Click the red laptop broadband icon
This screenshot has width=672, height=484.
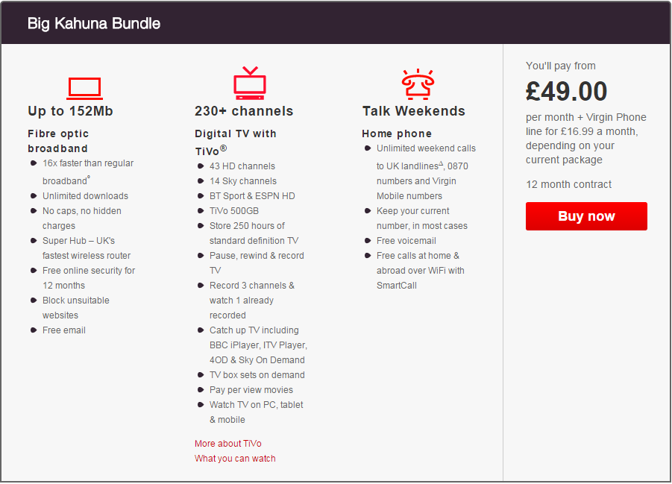coord(85,88)
